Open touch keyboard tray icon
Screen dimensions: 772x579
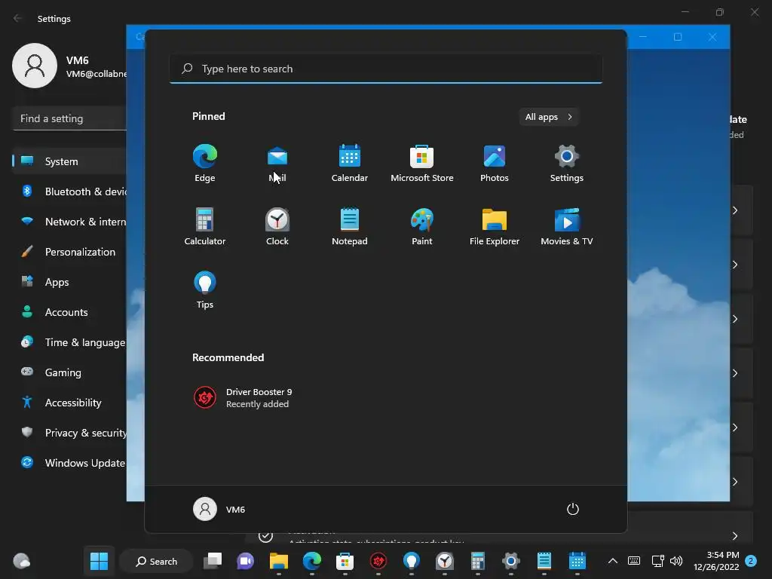pos(634,561)
